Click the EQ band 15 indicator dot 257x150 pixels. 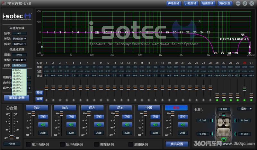(x=142, y=100)
